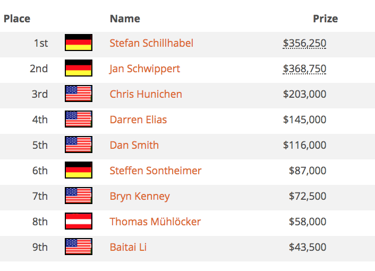The width and height of the screenshot is (375, 271).
Task: Select the US flag beside Chris Hunichen
Action: (x=79, y=94)
